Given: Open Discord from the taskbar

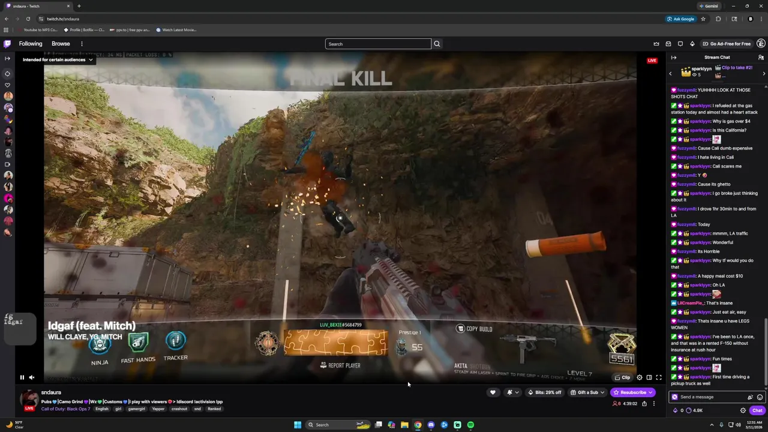Looking at the screenshot, I should (x=431, y=425).
